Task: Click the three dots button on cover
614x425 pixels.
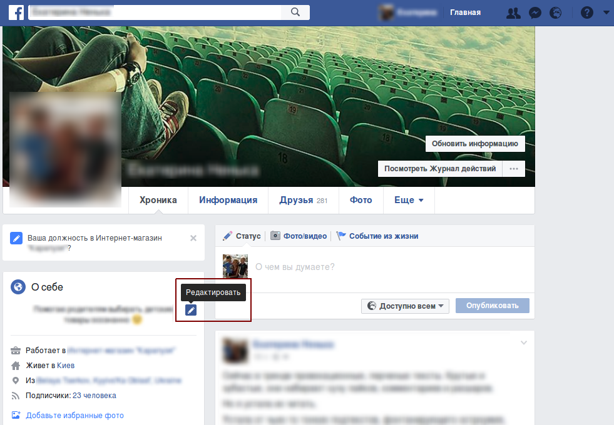Action: pyautogui.click(x=514, y=169)
